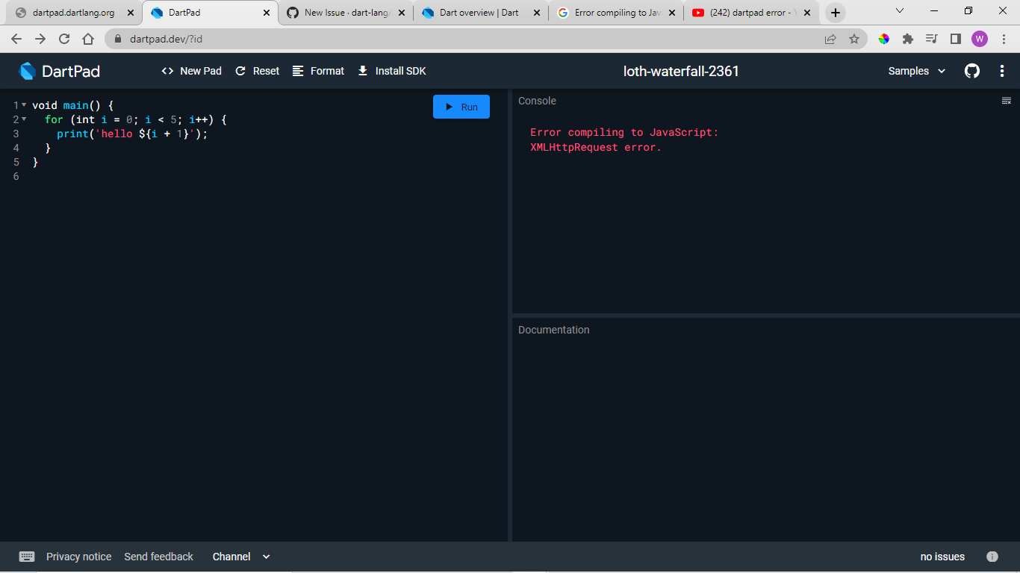Create a New Pad

[192, 71]
